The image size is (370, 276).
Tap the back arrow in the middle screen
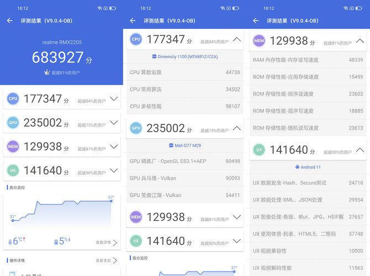point(133,21)
